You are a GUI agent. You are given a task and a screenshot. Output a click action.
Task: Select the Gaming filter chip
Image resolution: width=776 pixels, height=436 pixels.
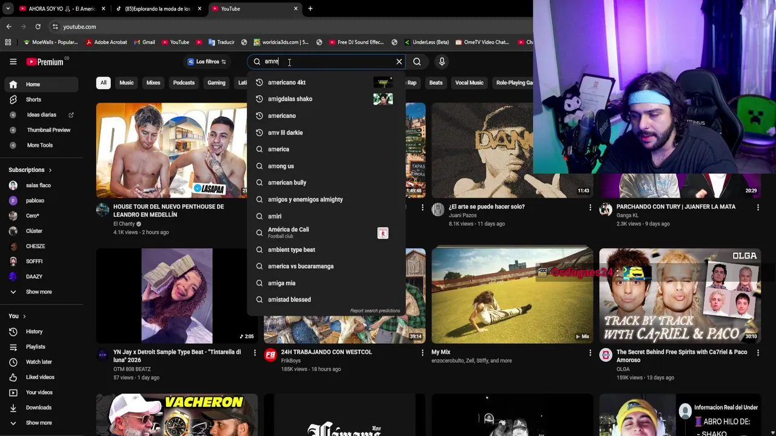(x=216, y=82)
